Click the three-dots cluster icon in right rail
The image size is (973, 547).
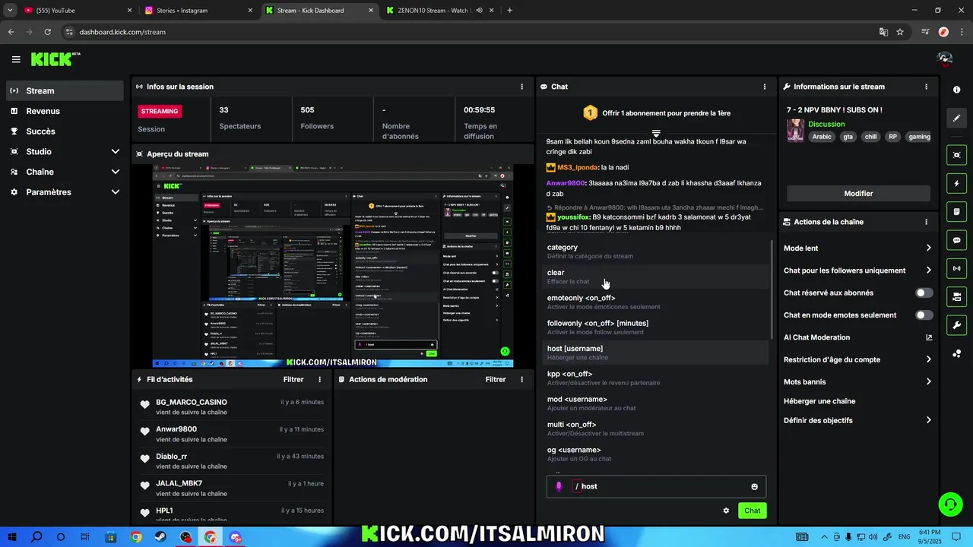click(956, 354)
